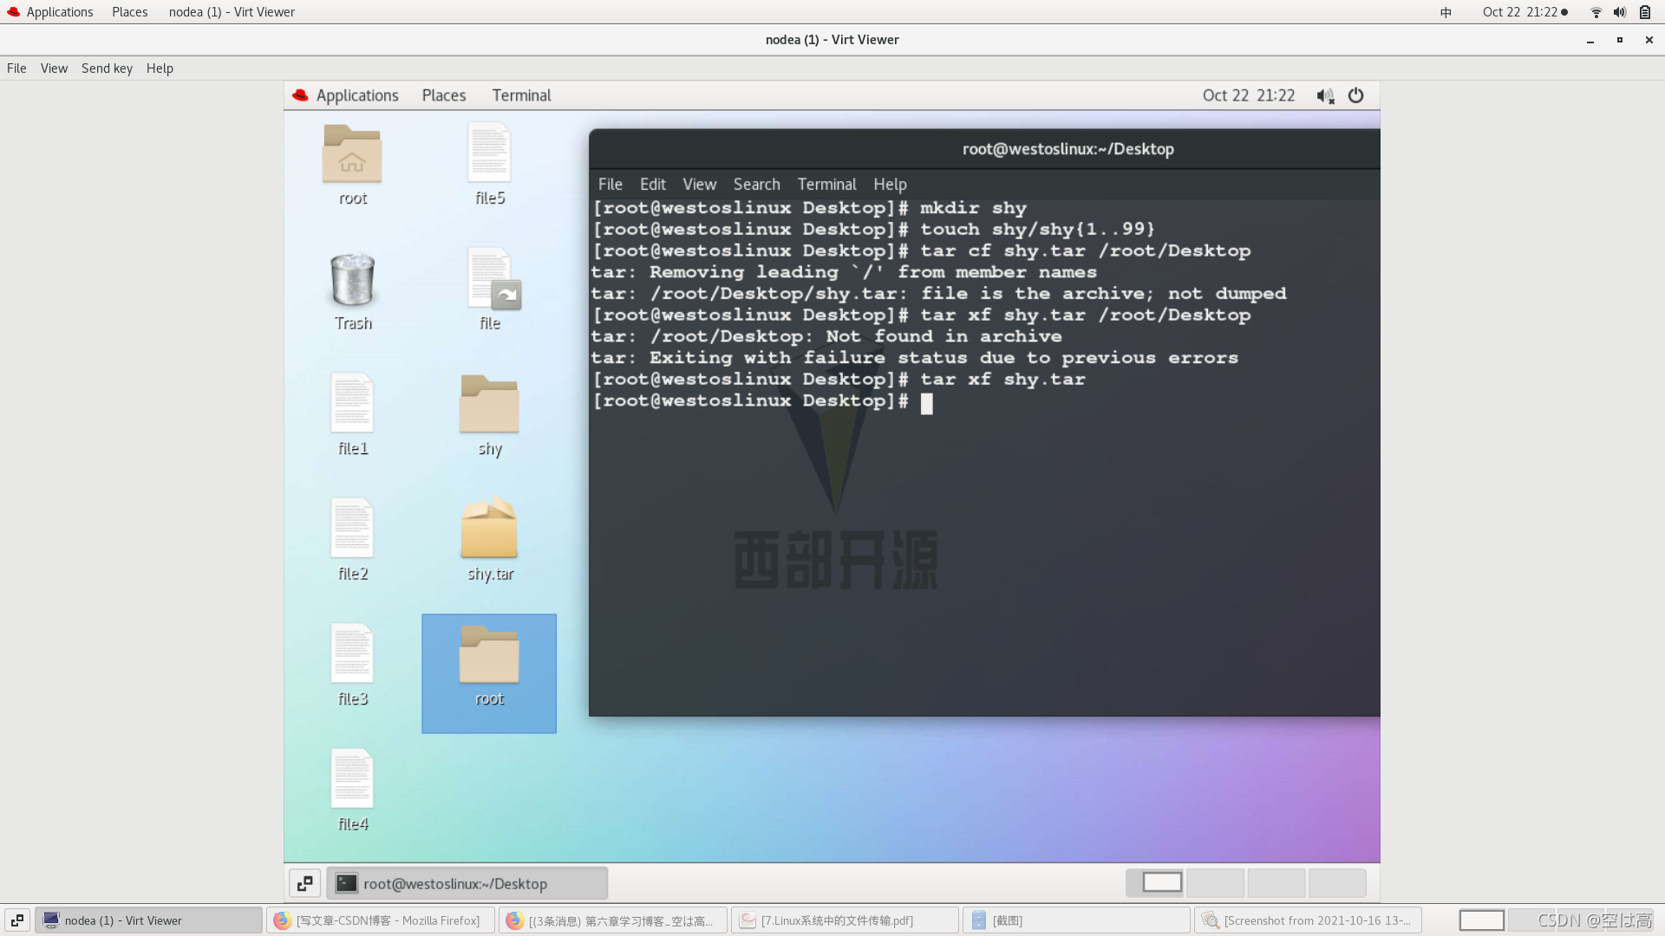Toggle guest window overview button
1665x936 pixels.
(x=304, y=883)
